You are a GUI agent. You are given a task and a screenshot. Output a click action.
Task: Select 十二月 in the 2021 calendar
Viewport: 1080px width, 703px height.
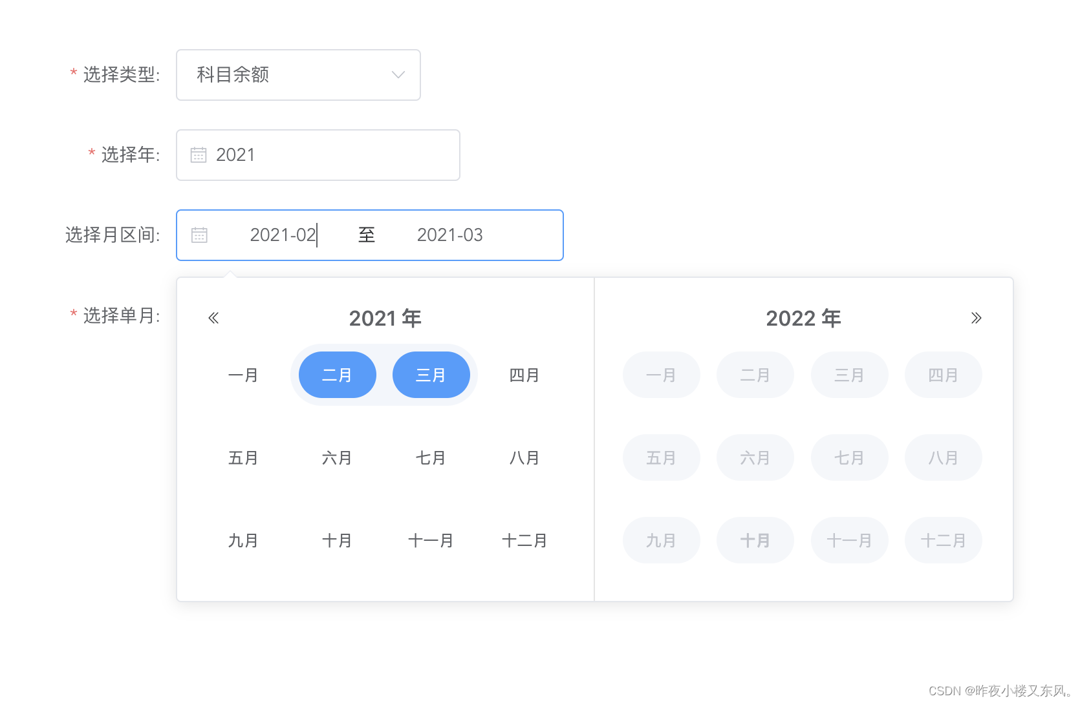point(524,540)
